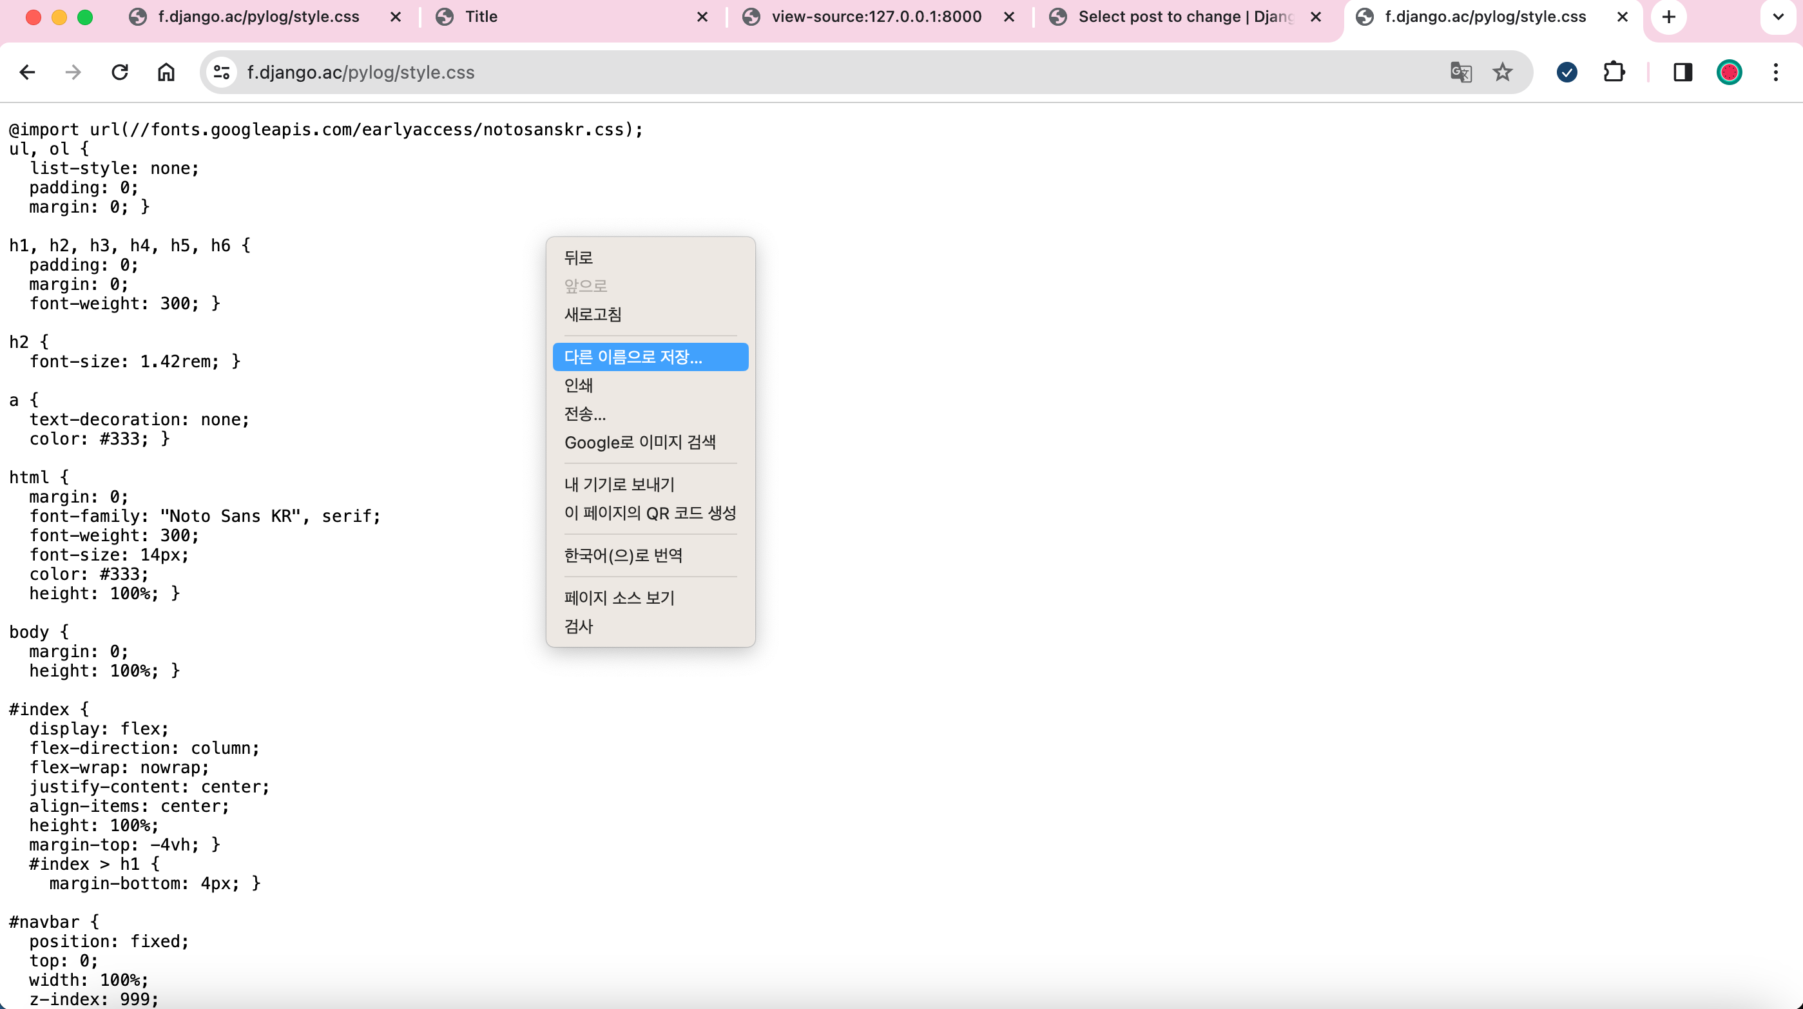The width and height of the screenshot is (1803, 1009).
Task: Choose Google로 이미지 검색 menu item
Action: point(650,442)
